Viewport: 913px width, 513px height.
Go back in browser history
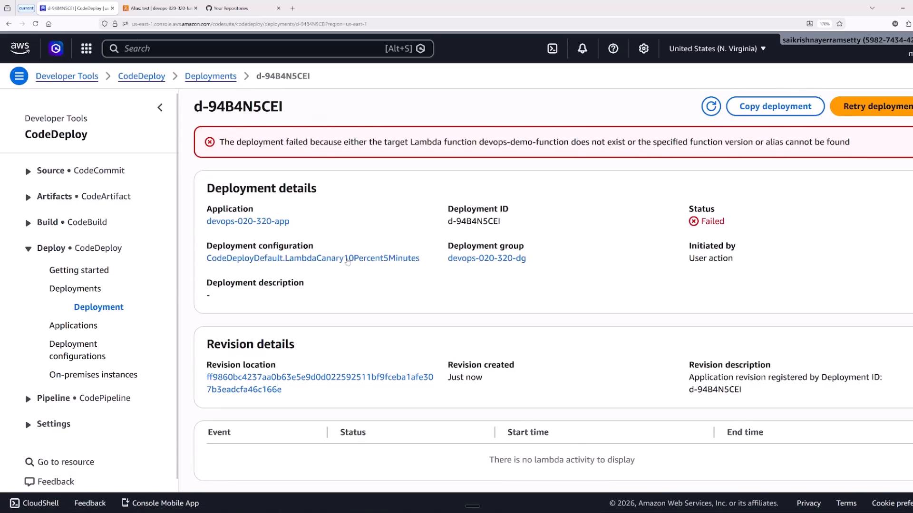pyautogui.click(x=9, y=24)
